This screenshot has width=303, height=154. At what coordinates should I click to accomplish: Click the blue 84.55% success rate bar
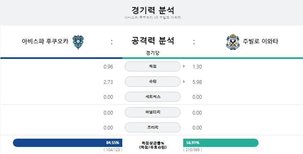68,143
